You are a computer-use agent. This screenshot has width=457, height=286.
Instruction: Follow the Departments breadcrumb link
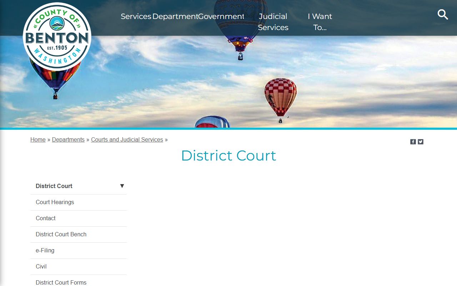pos(68,139)
